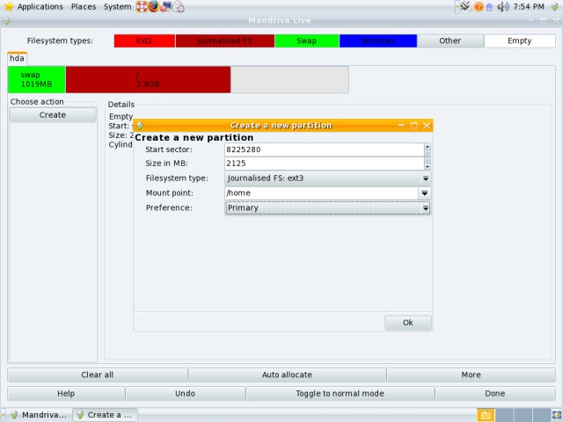Close the Create a new partition dialog
This screenshot has height=422, width=563.
point(426,125)
